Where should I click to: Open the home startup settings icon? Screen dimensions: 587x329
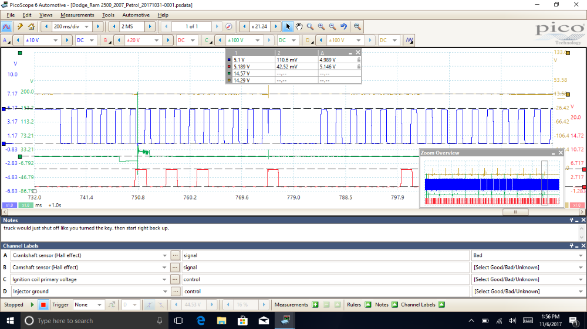point(31,26)
